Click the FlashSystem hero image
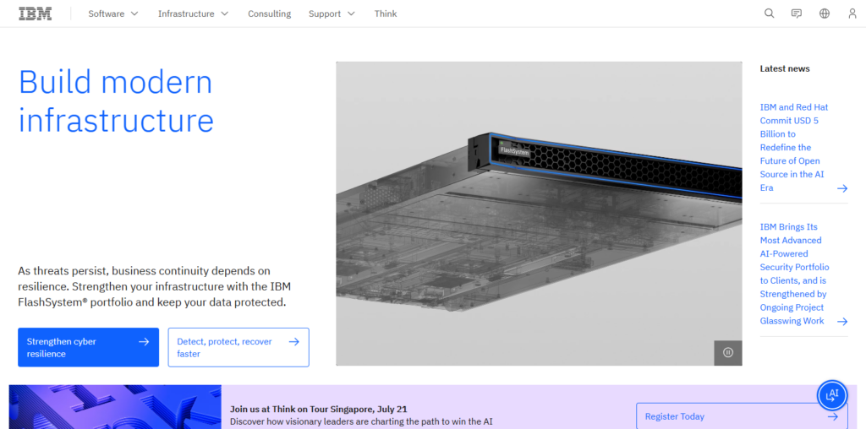 point(539,214)
